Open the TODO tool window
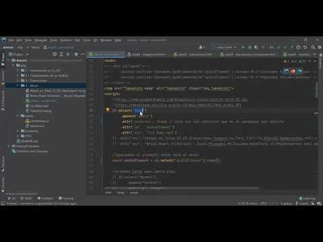323x242 pixels. point(27,198)
